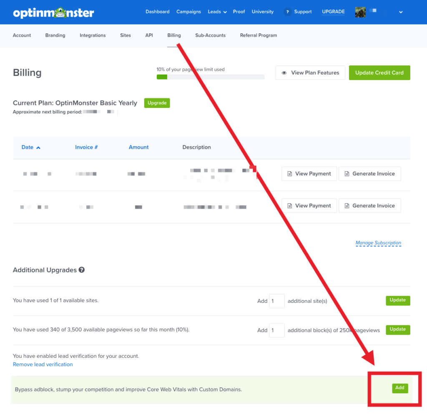The image size is (427, 417).
Task: Click the eye icon on View Plan Features
Action: pyautogui.click(x=284, y=72)
